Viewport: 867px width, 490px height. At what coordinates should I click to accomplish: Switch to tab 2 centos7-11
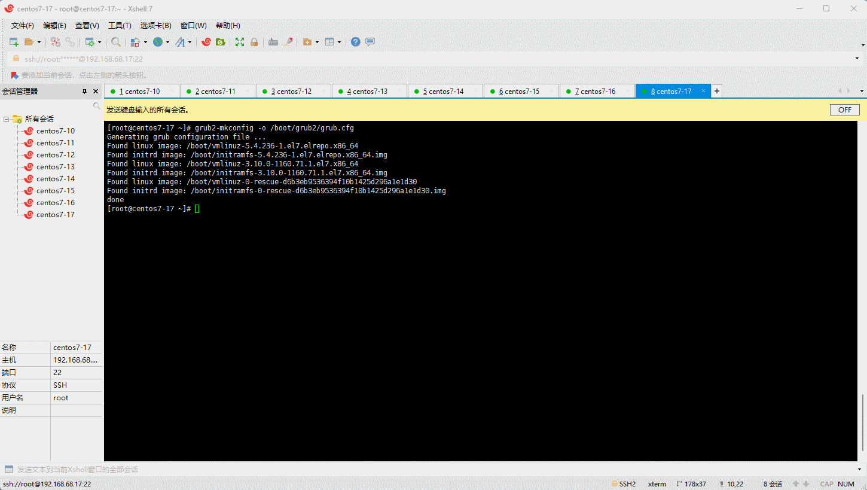point(218,92)
